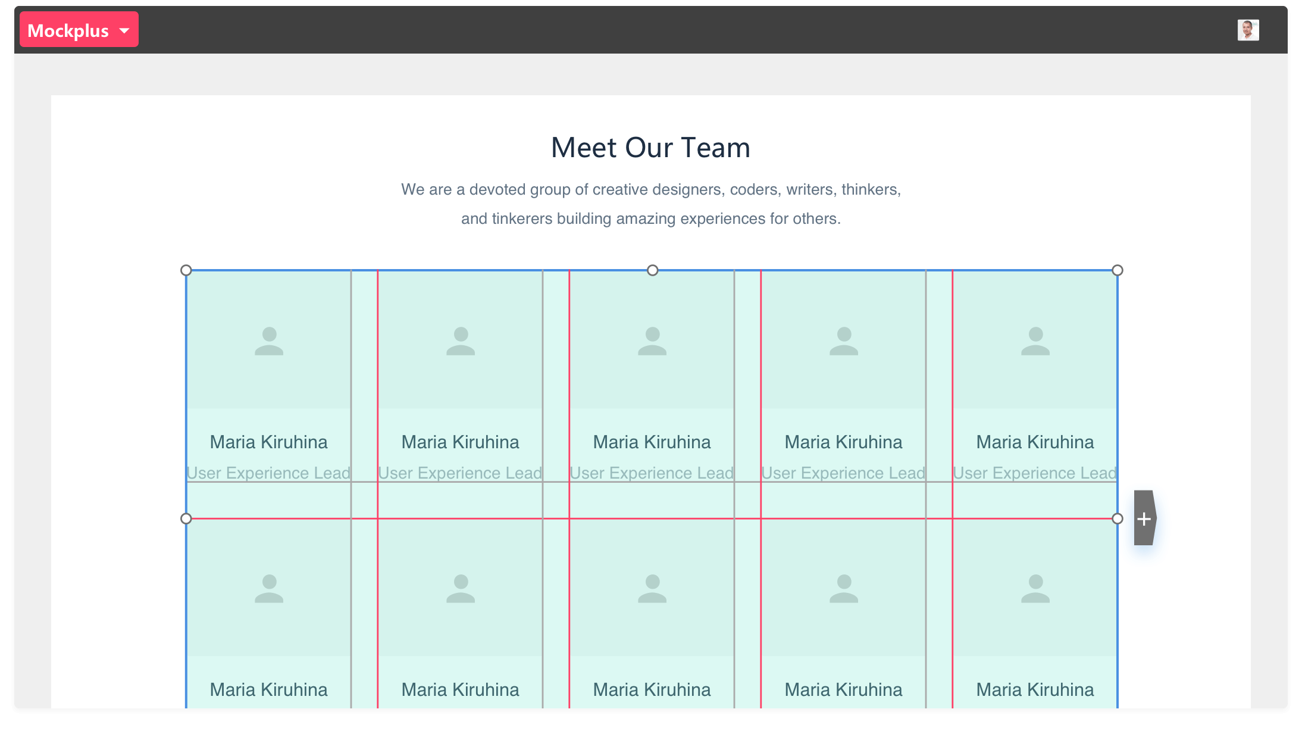Click the plus add-row button beside the grid
The width and height of the screenshot is (1302, 731).
1144,518
